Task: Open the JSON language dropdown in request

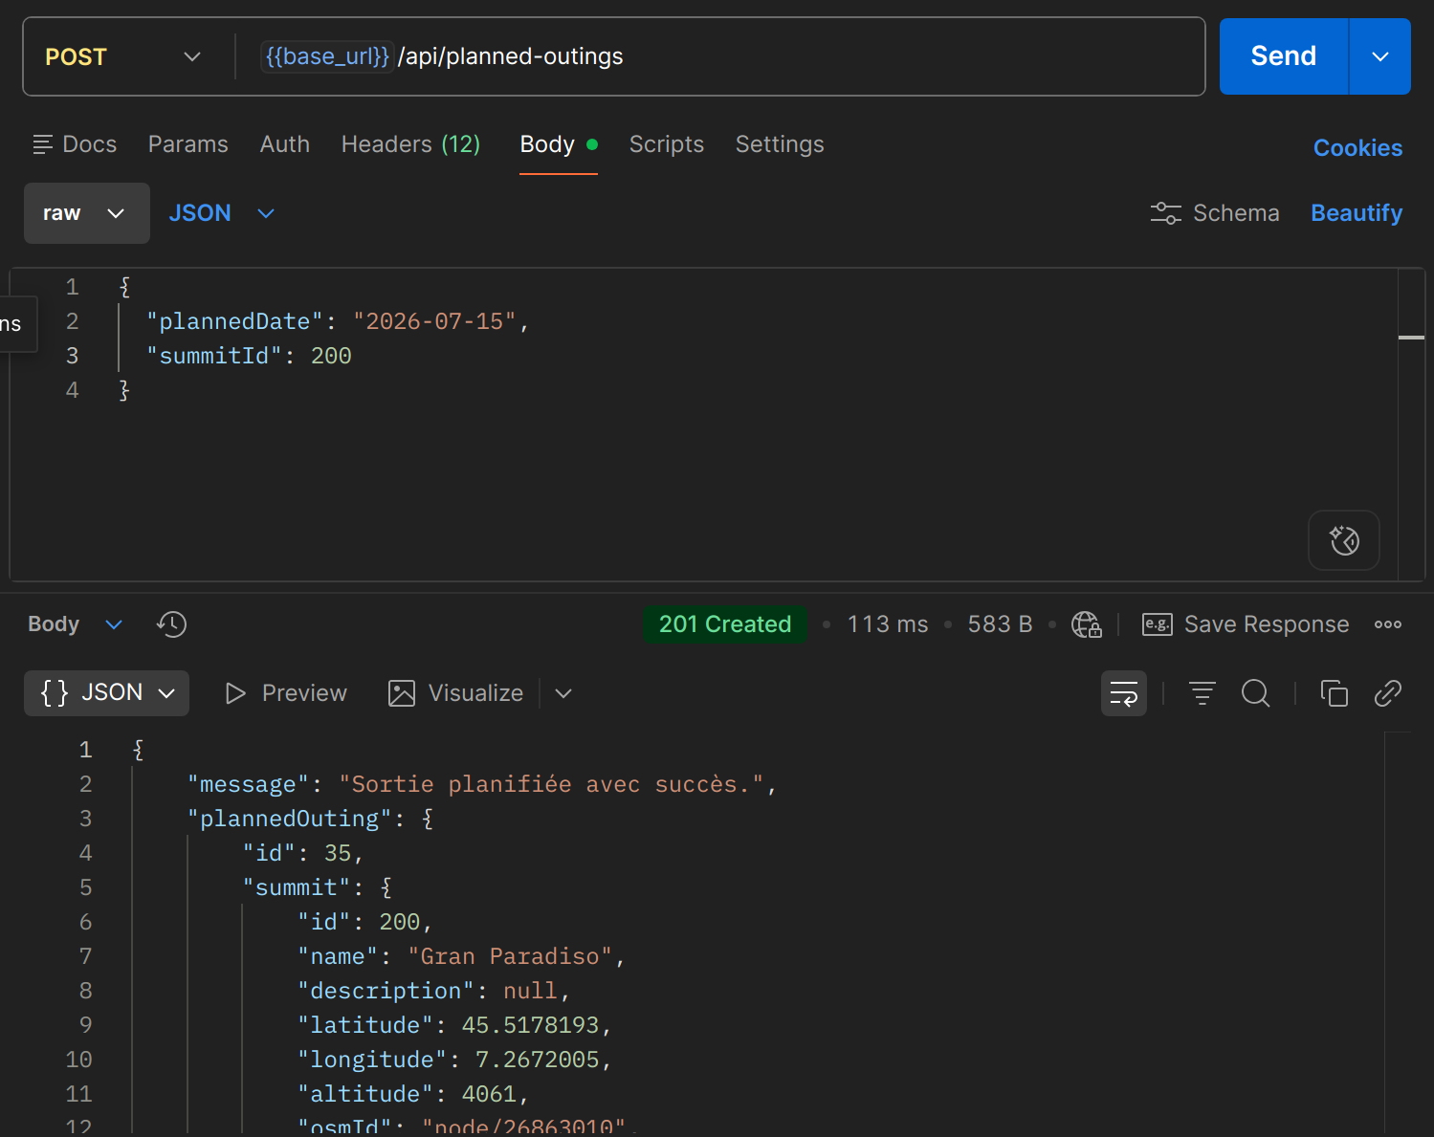Action: [222, 213]
